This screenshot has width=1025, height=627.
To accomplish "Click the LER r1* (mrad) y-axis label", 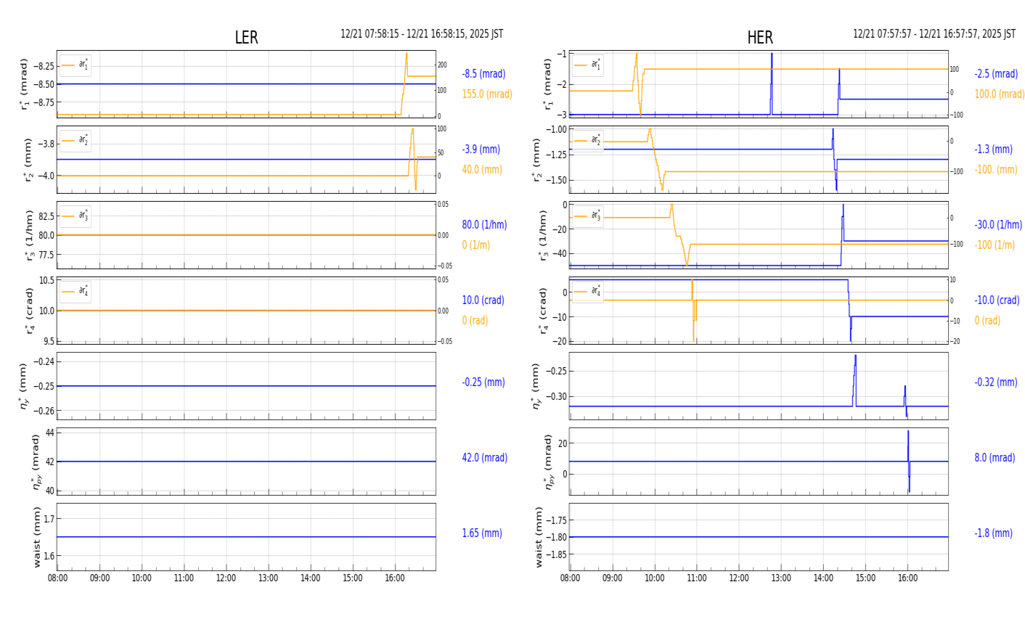I will (24, 84).
